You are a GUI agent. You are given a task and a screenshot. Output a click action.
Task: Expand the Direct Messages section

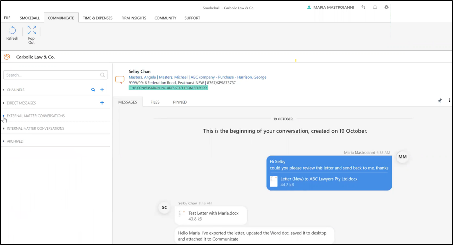coord(4,103)
